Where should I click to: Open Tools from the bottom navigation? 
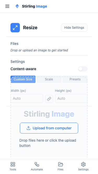tap(13, 166)
